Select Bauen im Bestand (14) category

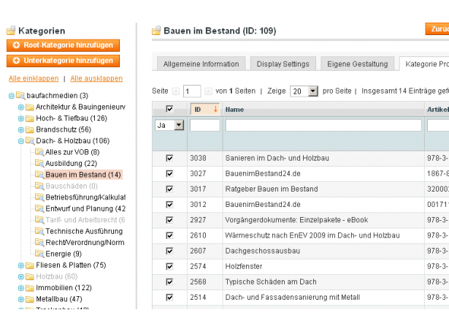pos(83,175)
